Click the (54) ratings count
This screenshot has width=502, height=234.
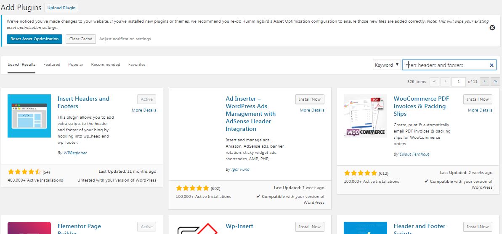pos(46,172)
